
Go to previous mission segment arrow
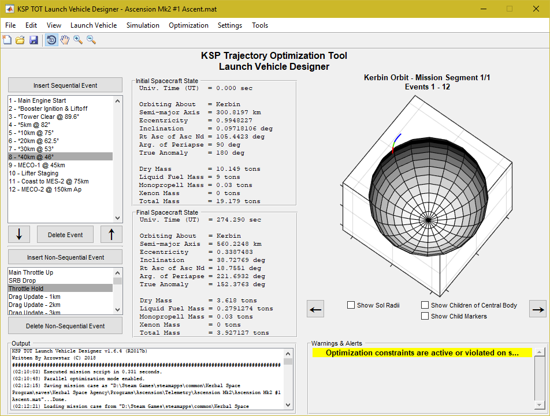coord(315,309)
